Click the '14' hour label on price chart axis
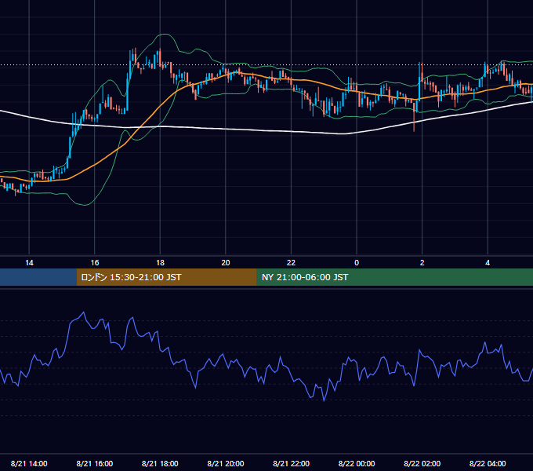 pos(29,263)
